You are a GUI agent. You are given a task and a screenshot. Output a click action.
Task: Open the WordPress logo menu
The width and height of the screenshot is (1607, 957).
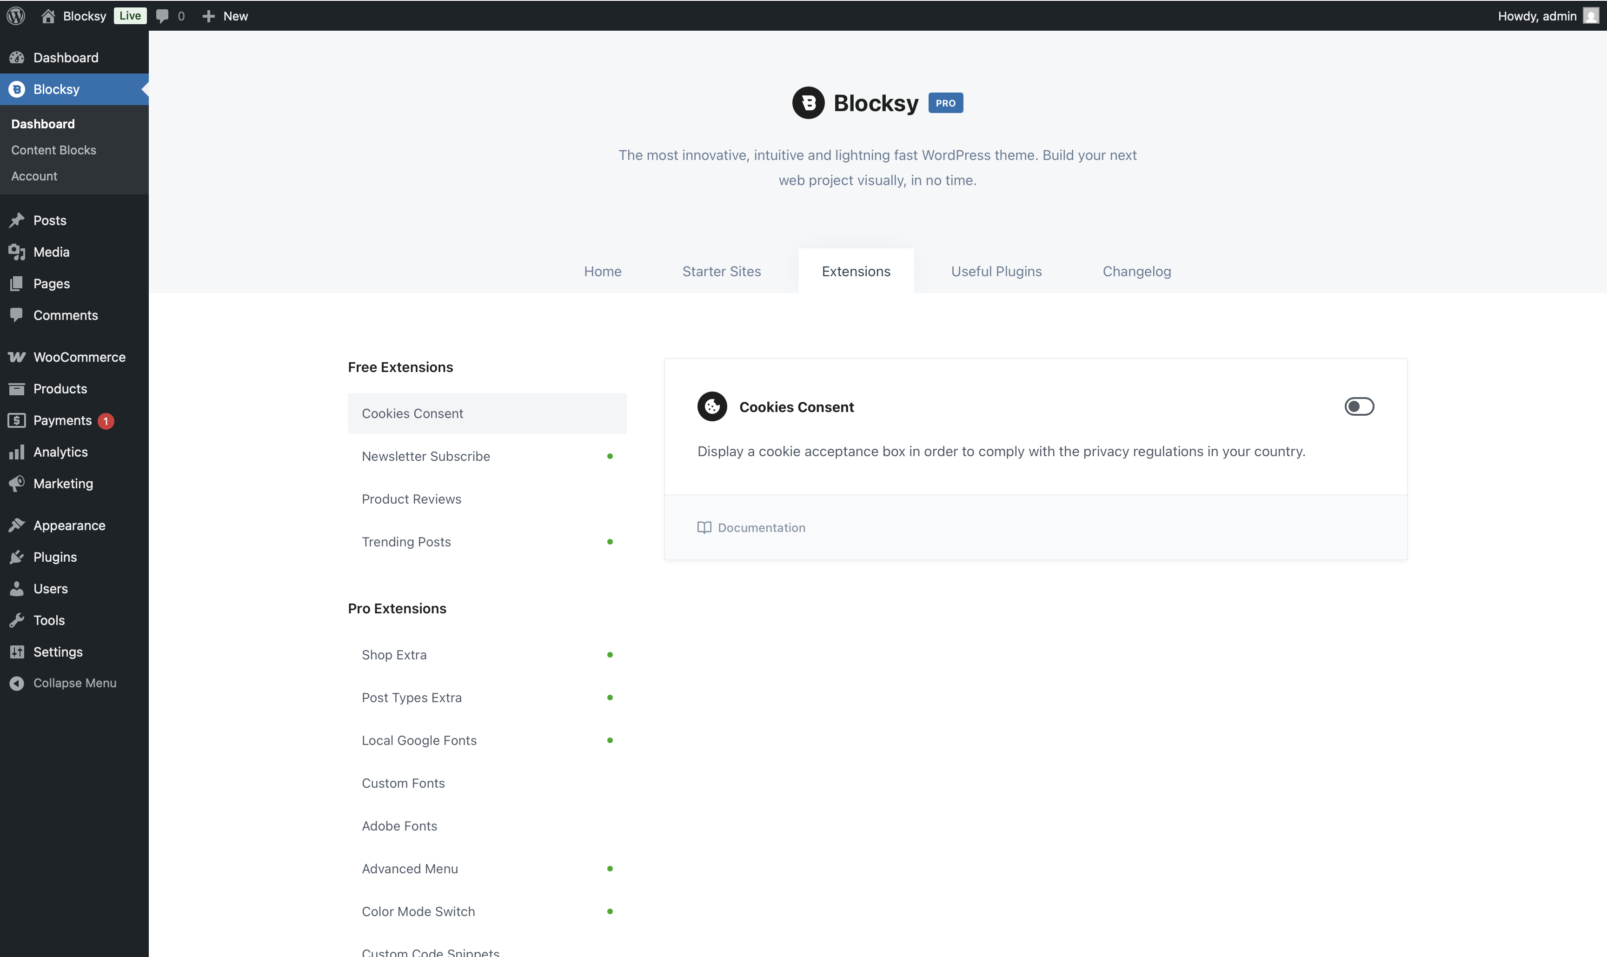point(16,16)
